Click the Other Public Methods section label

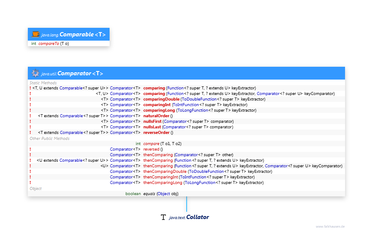[49, 138]
